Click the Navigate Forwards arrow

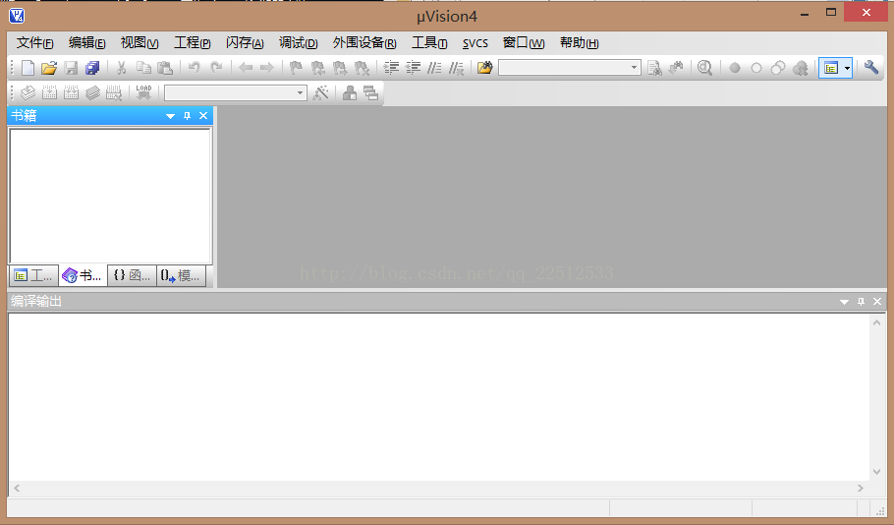coord(267,68)
